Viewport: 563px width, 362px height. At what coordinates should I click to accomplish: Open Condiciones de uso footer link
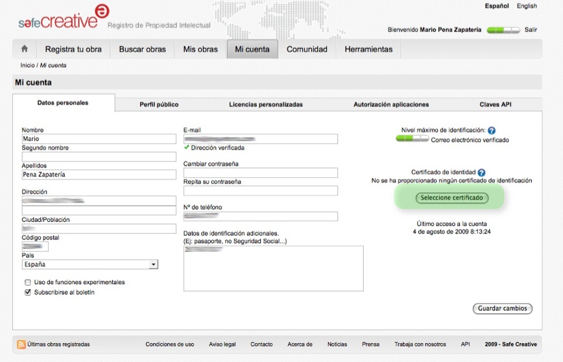(169, 344)
